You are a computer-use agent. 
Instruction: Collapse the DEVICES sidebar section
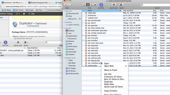[64, 11]
